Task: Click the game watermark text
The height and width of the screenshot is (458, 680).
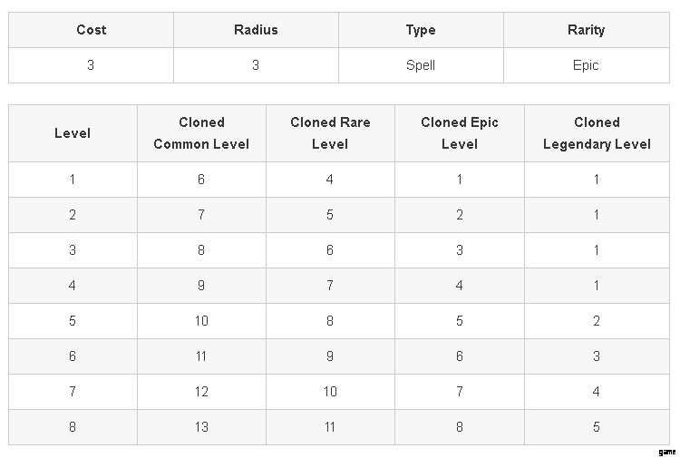Action: 667,452
